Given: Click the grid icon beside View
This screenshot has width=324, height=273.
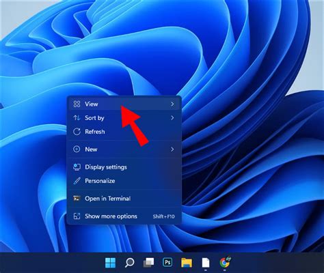Looking at the screenshot, I should (77, 104).
